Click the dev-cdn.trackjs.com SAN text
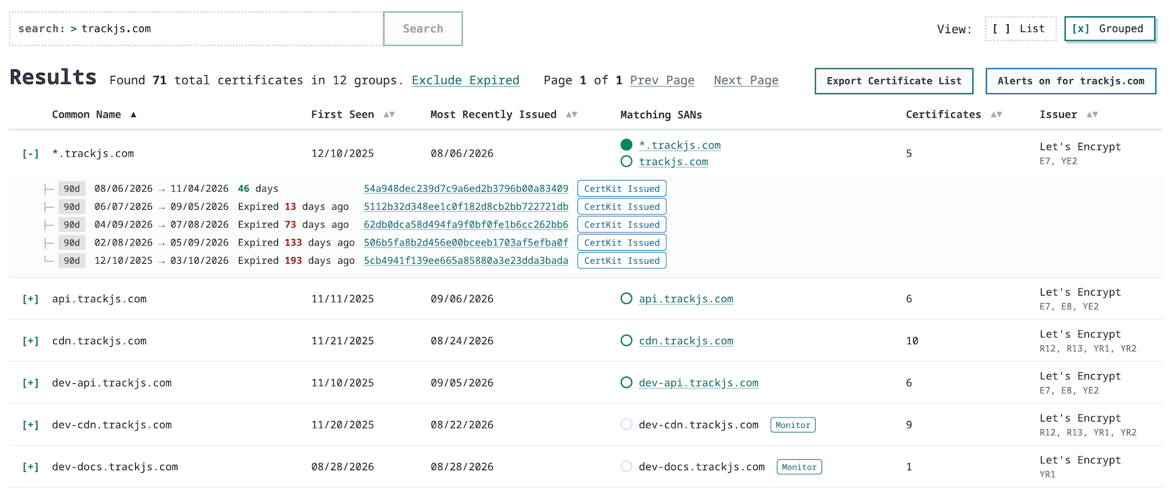Viewport: 1169px width, 491px height. click(699, 425)
